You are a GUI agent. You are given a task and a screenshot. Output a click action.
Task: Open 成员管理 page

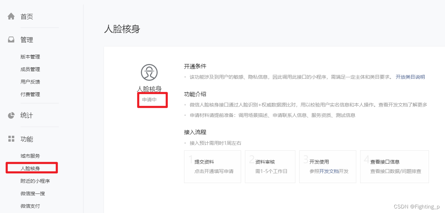pos(30,69)
